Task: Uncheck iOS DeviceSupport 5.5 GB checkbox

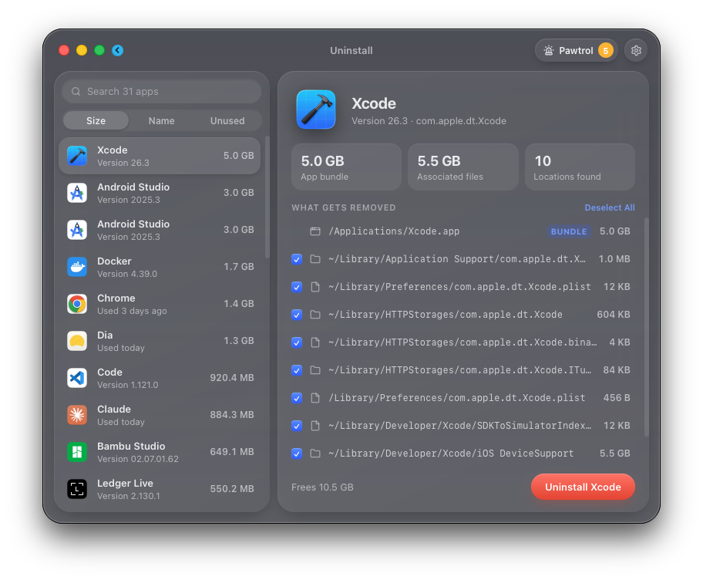Action: (x=297, y=454)
